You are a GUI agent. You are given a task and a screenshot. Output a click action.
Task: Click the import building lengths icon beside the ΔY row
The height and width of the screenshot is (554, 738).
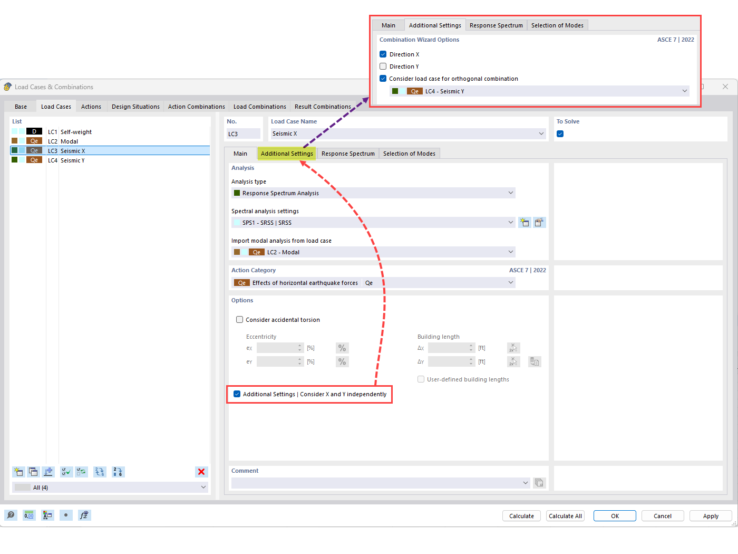coord(535,361)
